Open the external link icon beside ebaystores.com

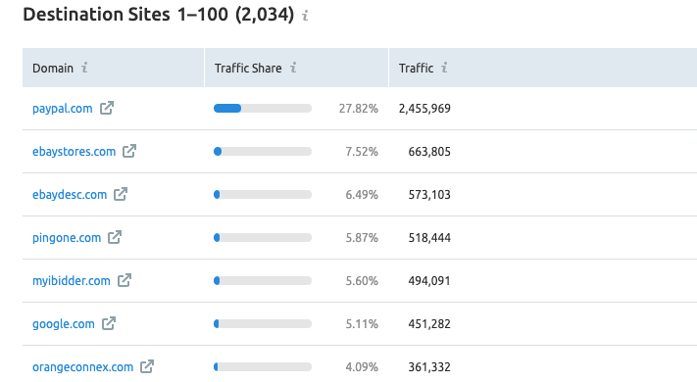click(x=129, y=151)
